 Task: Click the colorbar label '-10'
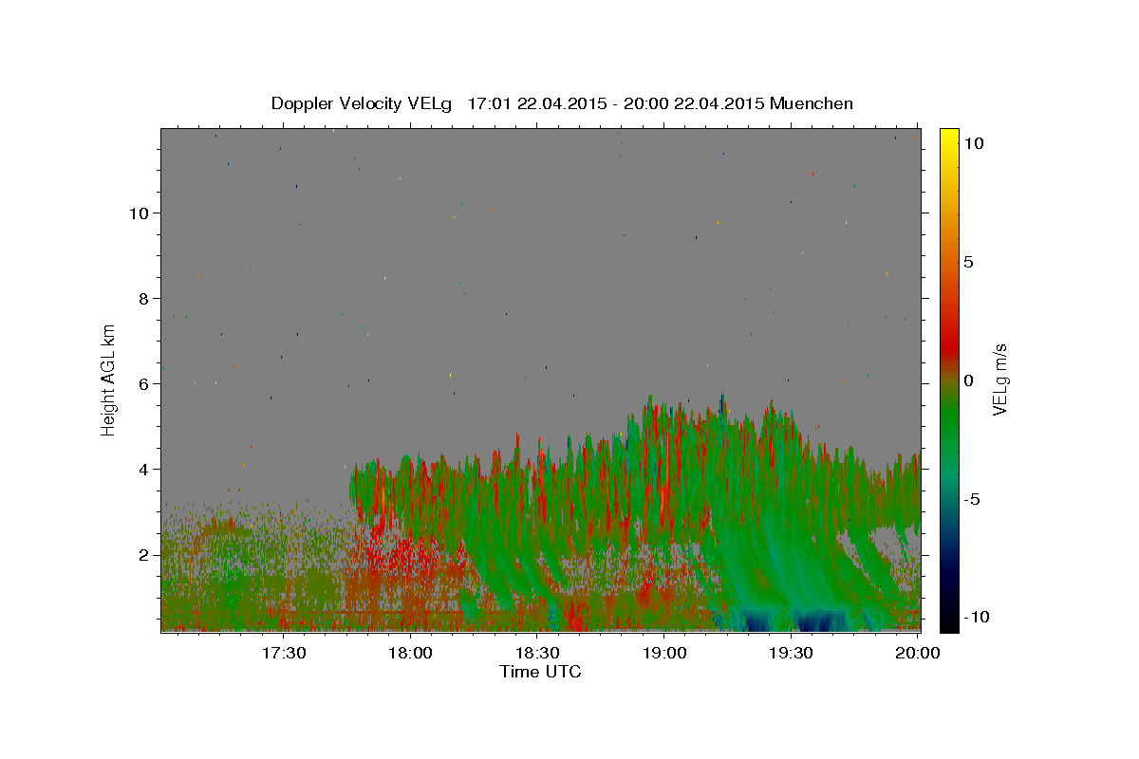[977, 618]
